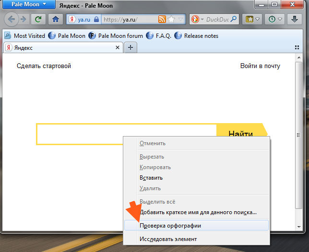Screen dimensions: 309x252
Task: Click the vertical scrollbar thumb
Action: (x=299, y=136)
